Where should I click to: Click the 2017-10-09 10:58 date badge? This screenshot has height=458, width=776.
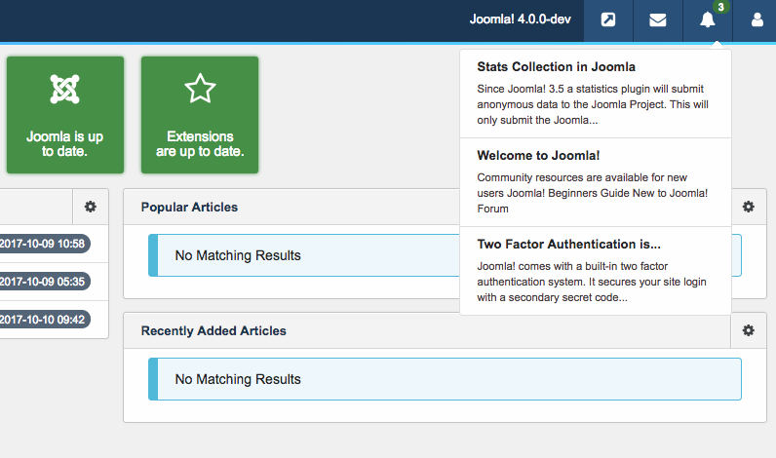click(43, 243)
